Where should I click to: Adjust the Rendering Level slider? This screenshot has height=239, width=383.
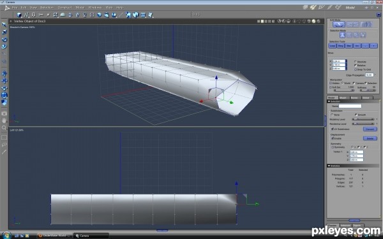tap(363, 124)
